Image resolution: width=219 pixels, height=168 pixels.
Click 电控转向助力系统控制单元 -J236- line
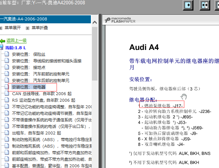(174, 112)
